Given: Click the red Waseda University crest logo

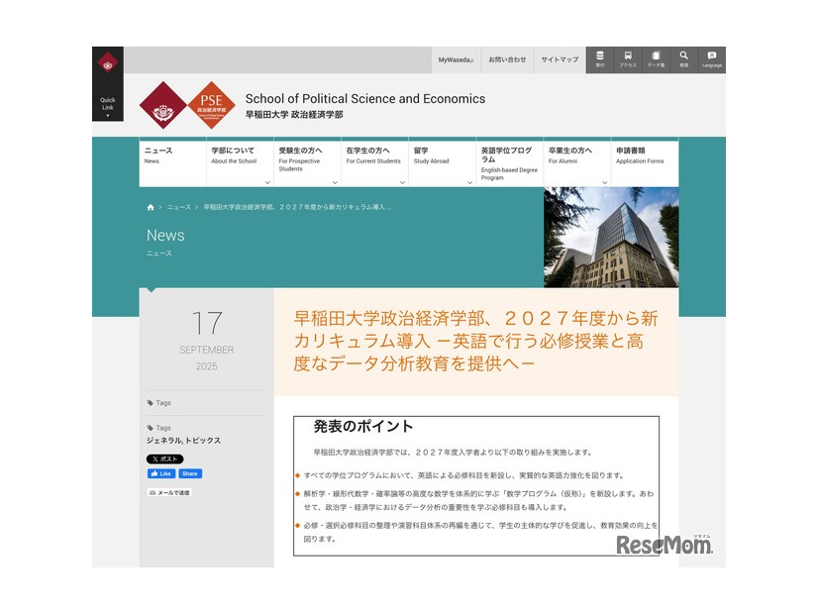Looking at the screenshot, I should pyautogui.click(x=163, y=105).
